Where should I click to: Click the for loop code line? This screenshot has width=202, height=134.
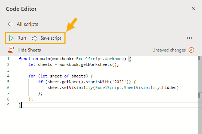pos(60,76)
